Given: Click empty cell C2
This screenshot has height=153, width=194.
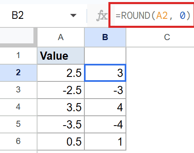Looking at the screenshot, I should point(160,73).
